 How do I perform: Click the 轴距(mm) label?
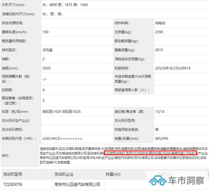tap(10, 68)
